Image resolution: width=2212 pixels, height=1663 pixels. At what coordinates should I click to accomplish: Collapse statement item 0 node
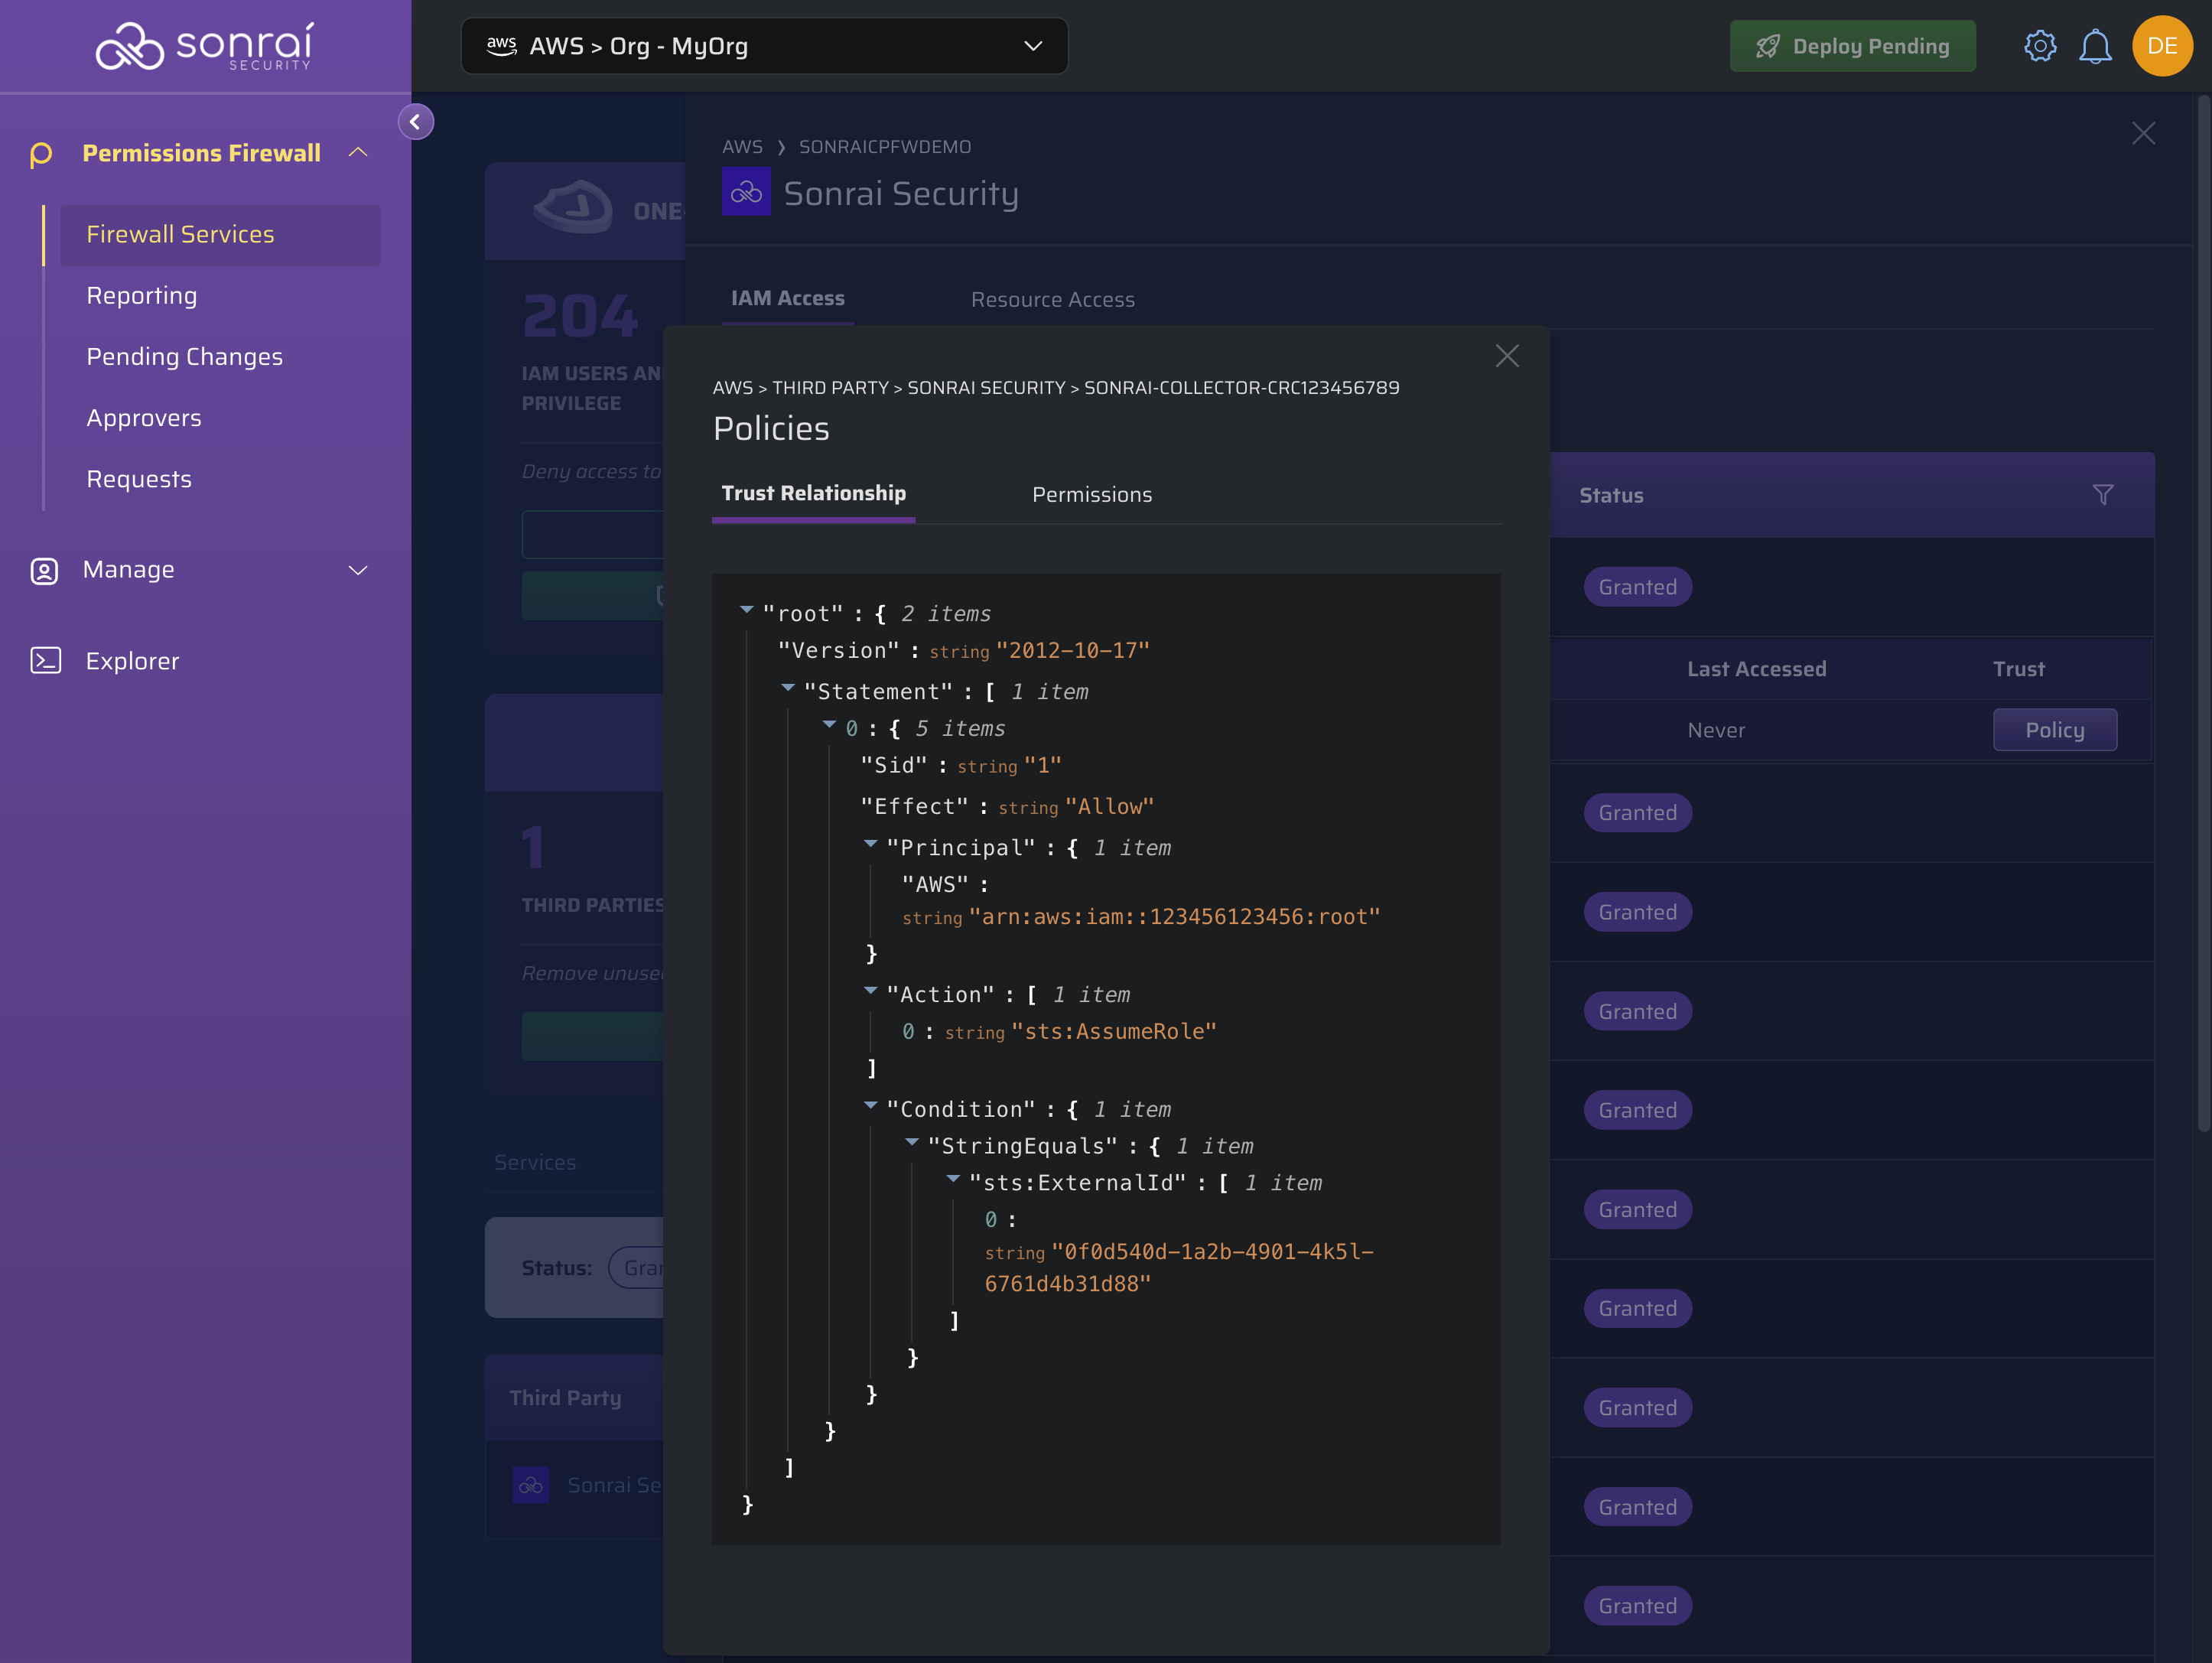(829, 724)
